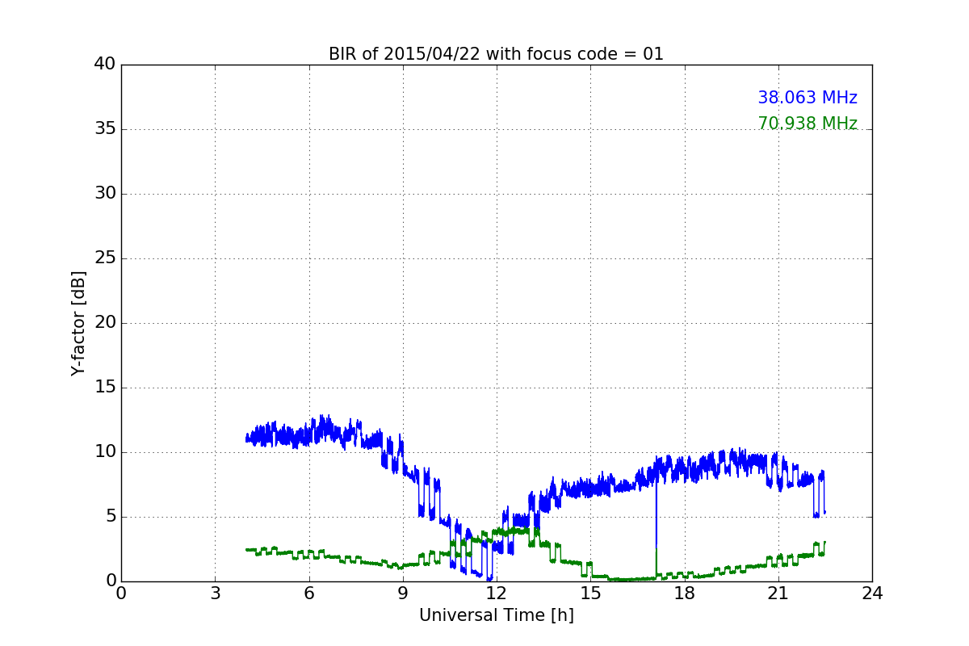Click the y-axis tick label '30'
969x646 pixels.
click(105, 194)
